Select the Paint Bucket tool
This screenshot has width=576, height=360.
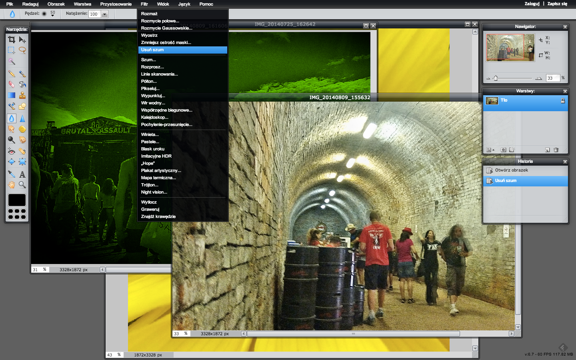[22, 84]
